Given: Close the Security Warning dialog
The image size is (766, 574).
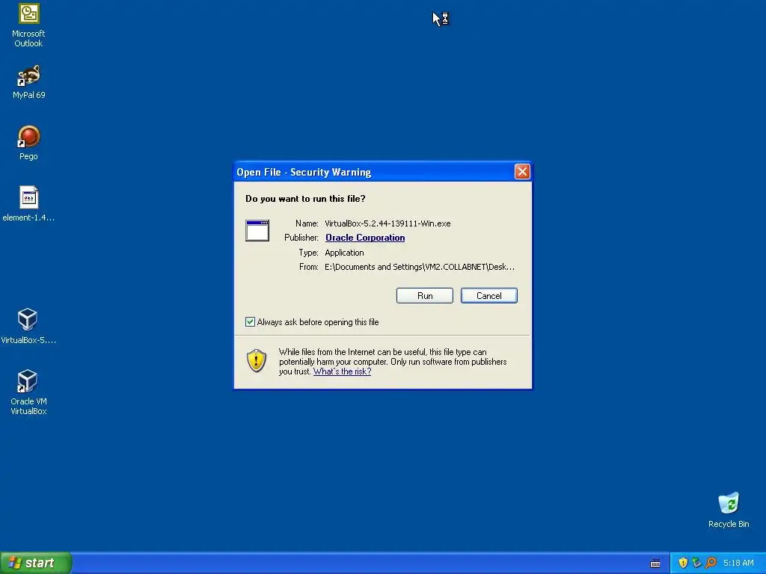Looking at the screenshot, I should point(522,172).
